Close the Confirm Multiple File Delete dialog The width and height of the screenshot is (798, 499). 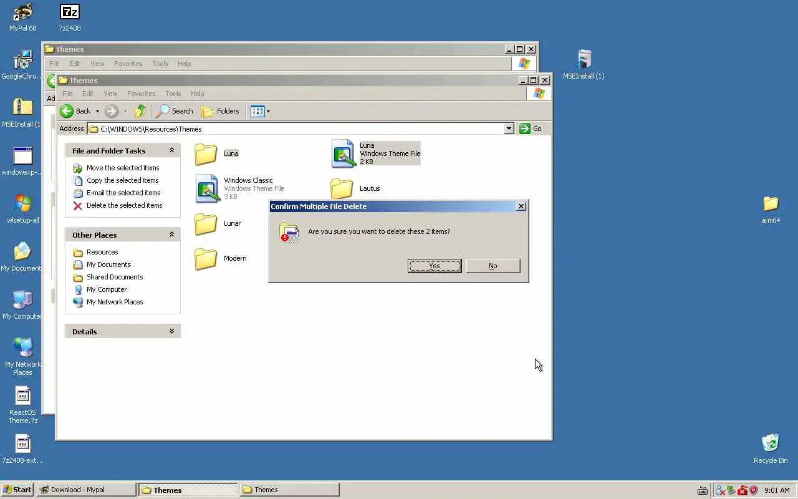[521, 206]
